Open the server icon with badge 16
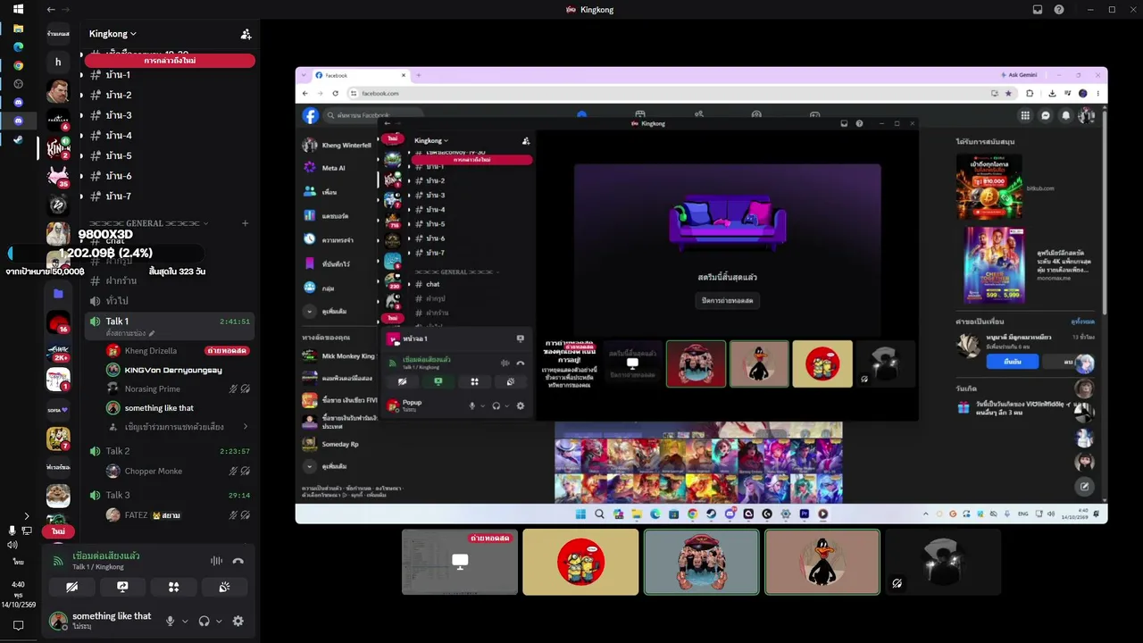 coord(58,322)
